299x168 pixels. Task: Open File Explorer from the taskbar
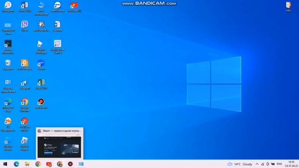(x=27, y=164)
